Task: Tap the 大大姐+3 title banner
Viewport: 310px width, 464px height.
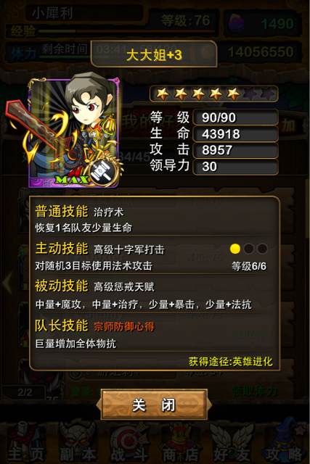Action: coord(154,54)
